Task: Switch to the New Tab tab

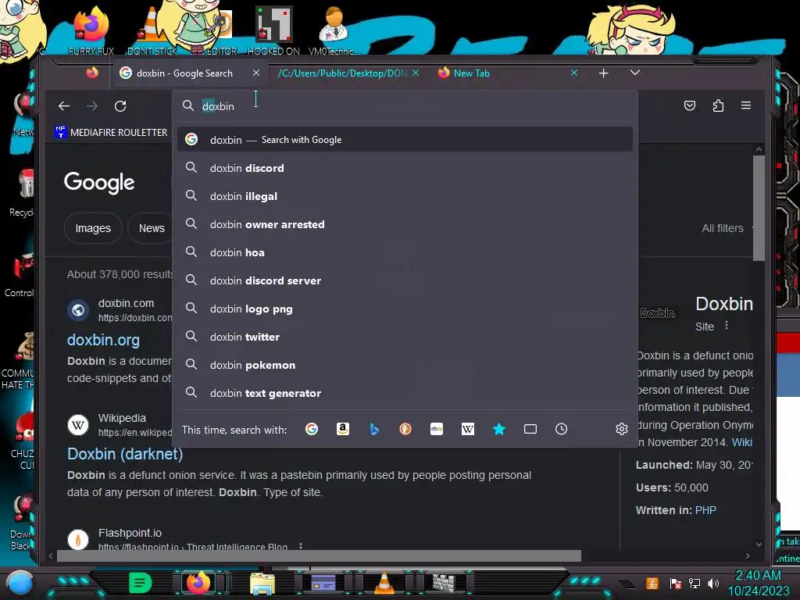Action: pos(471,73)
